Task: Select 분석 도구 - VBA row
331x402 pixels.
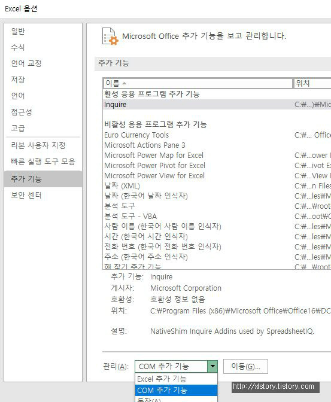Action: 217,216
